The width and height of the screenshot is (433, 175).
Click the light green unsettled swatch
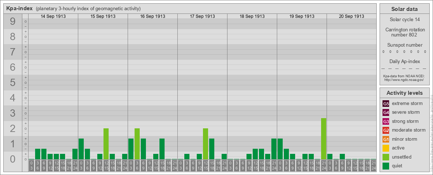pos(386,157)
